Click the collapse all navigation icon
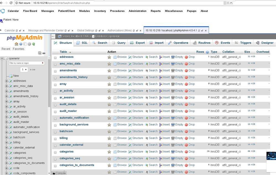Image resolution: width=276 pixels, height=175 pixels. [40, 53]
